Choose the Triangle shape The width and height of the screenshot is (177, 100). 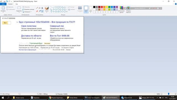pos(65,7)
